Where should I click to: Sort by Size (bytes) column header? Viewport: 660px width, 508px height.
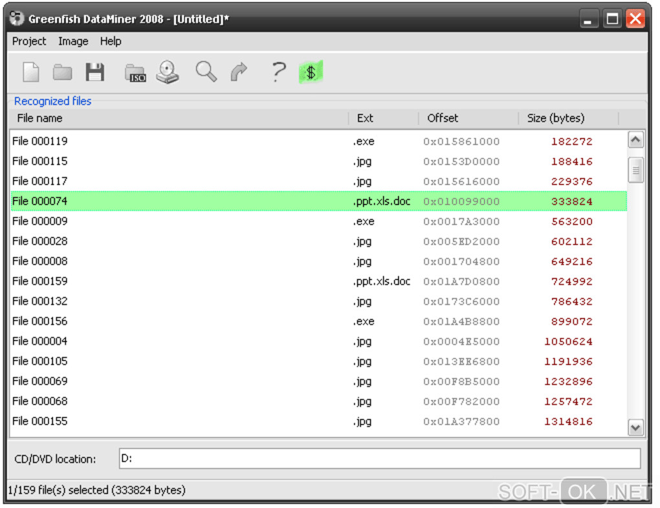pos(569,118)
